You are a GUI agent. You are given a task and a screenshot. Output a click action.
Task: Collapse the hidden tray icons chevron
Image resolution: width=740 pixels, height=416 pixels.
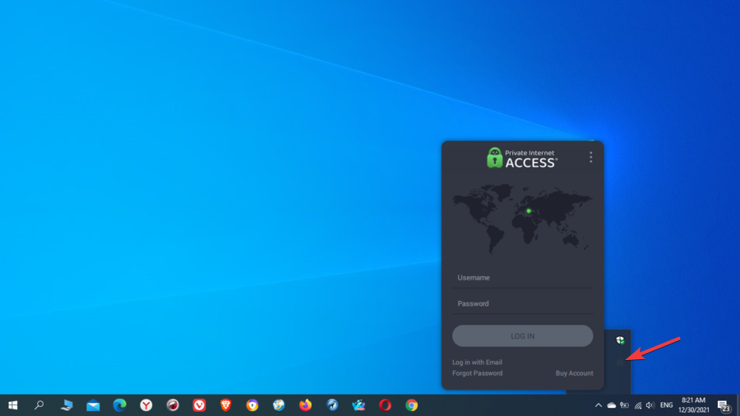(598, 405)
